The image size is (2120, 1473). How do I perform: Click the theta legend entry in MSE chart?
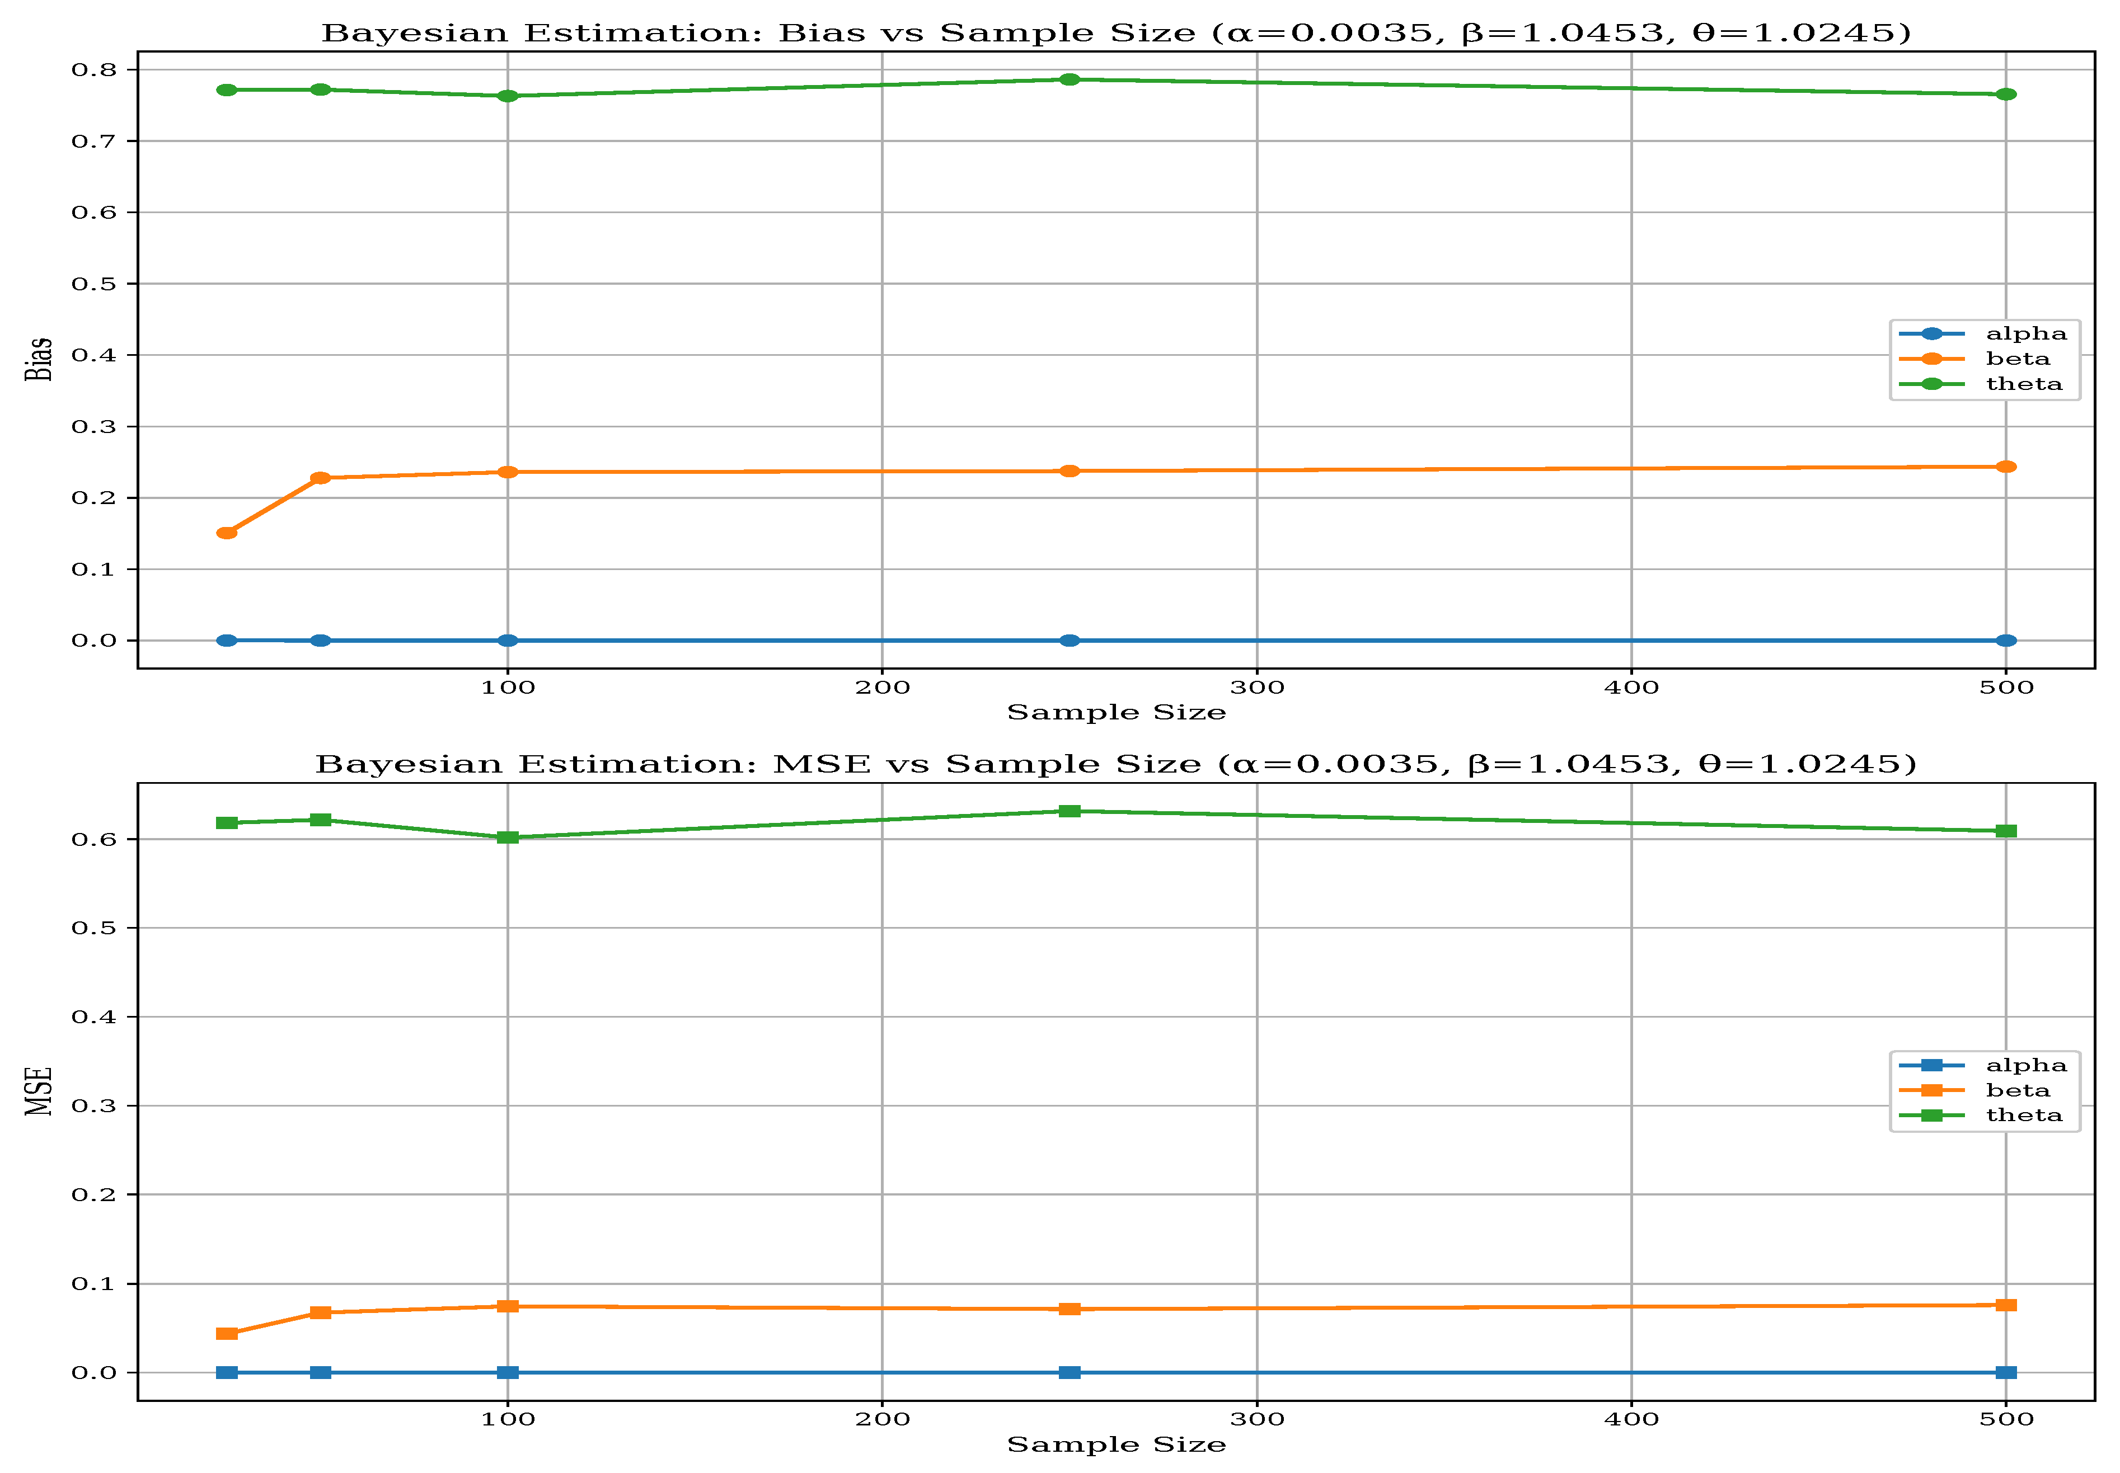click(x=2024, y=1116)
